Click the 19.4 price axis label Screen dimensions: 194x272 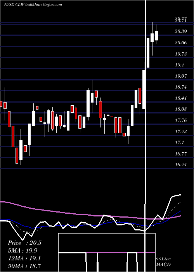(180, 65)
